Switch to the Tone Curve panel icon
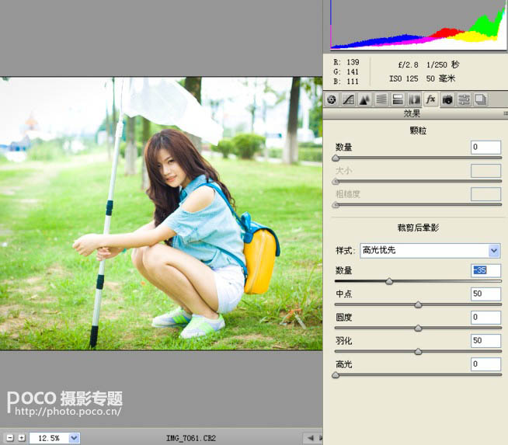The height and width of the screenshot is (445, 508). (x=349, y=99)
